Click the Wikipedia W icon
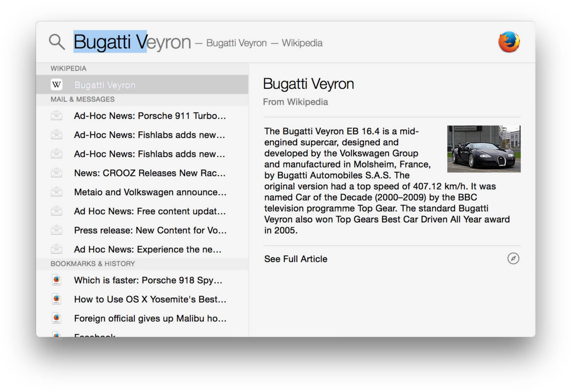 tap(56, 84)
